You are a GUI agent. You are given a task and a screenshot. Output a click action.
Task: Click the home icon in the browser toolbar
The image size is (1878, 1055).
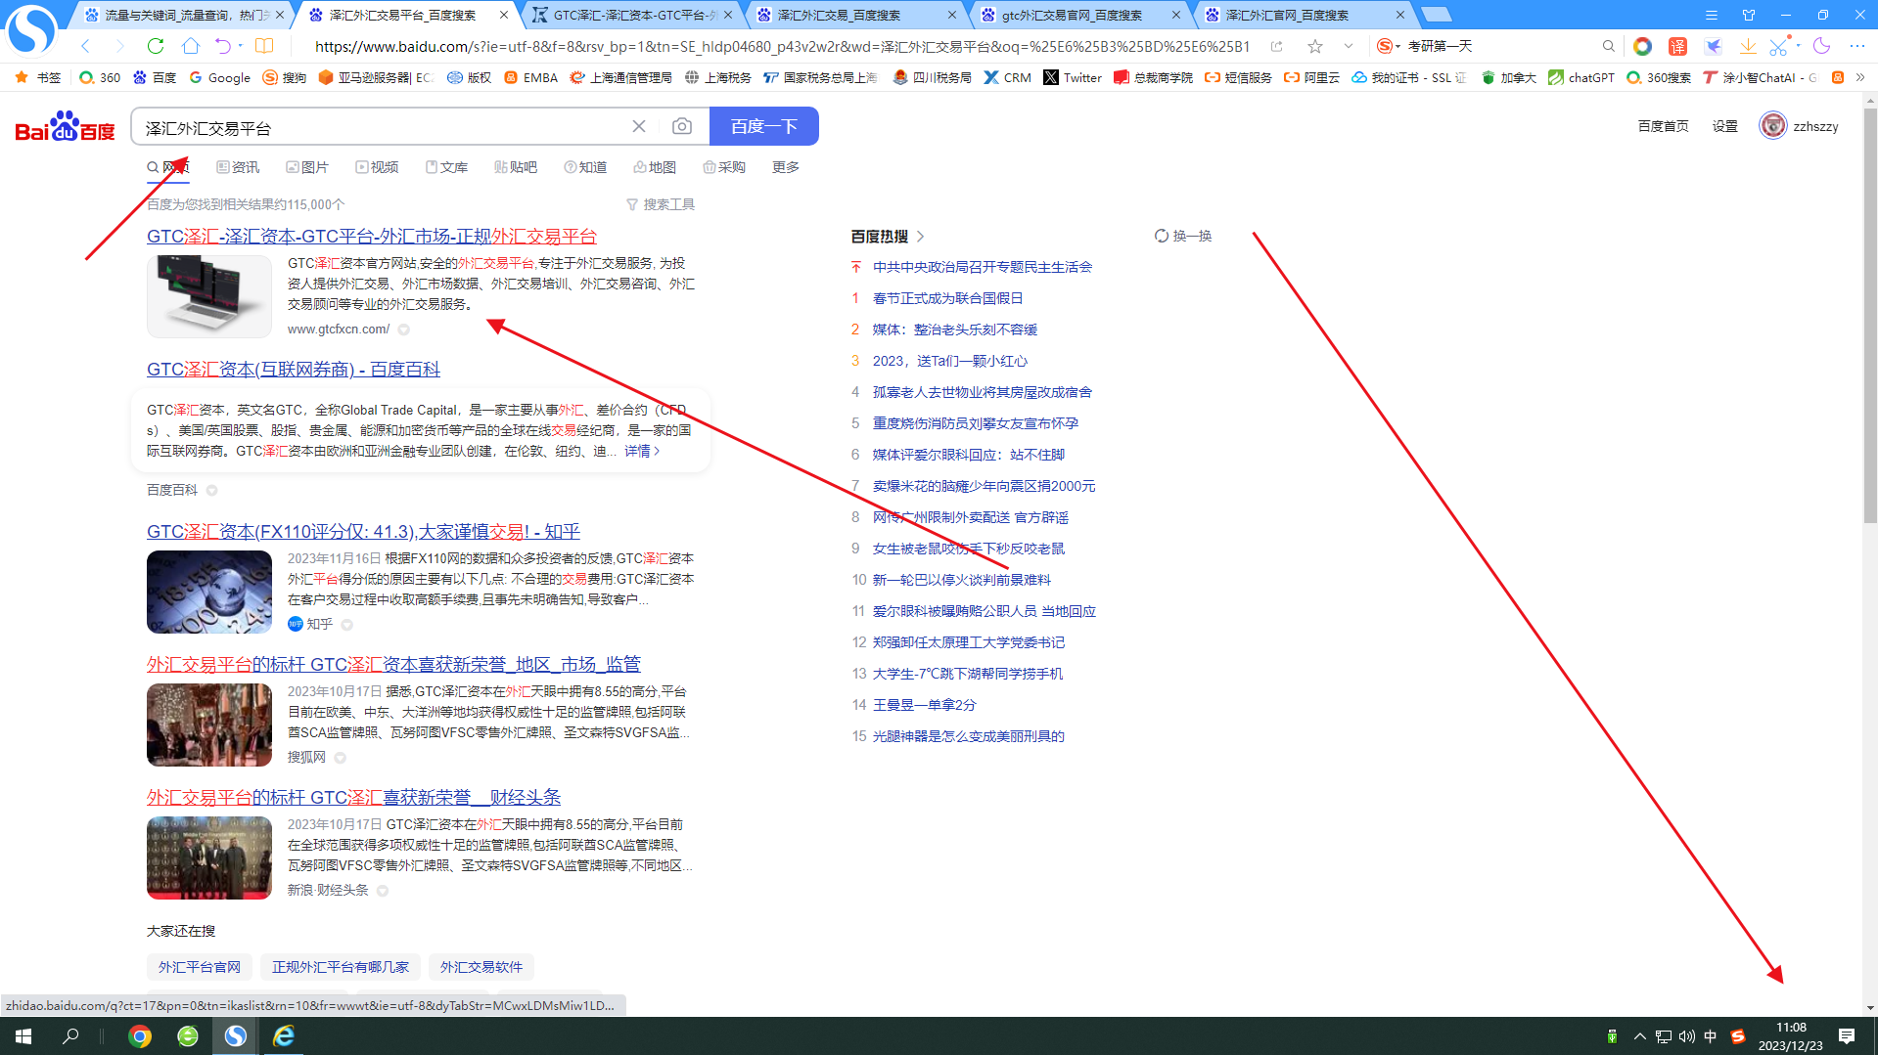(191, 46)
